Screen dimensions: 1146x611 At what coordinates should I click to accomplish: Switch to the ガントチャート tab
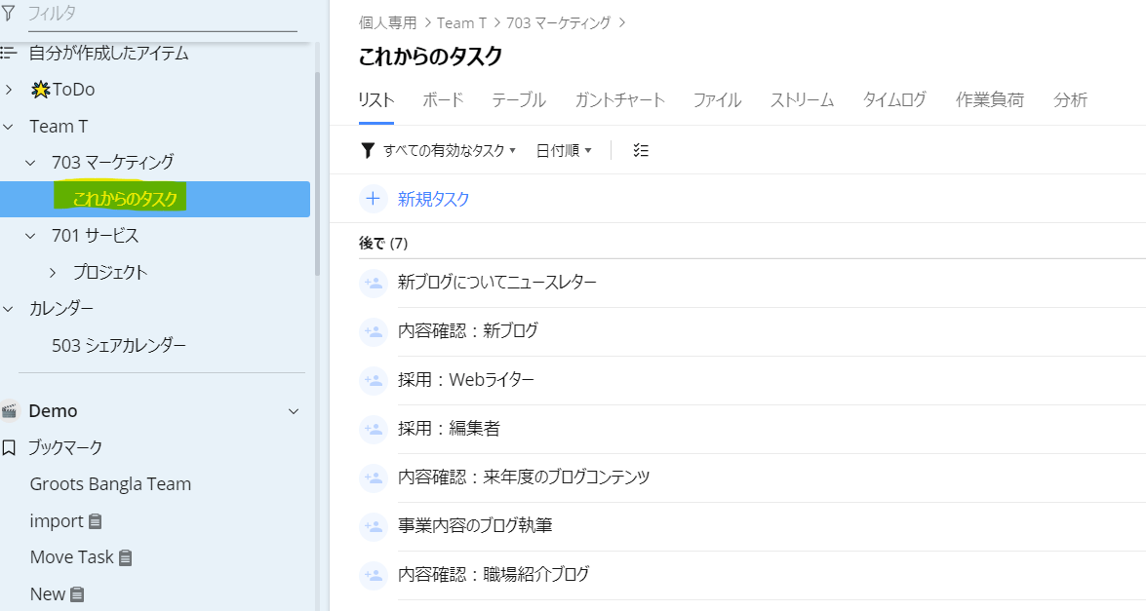[x=619, y=100]
